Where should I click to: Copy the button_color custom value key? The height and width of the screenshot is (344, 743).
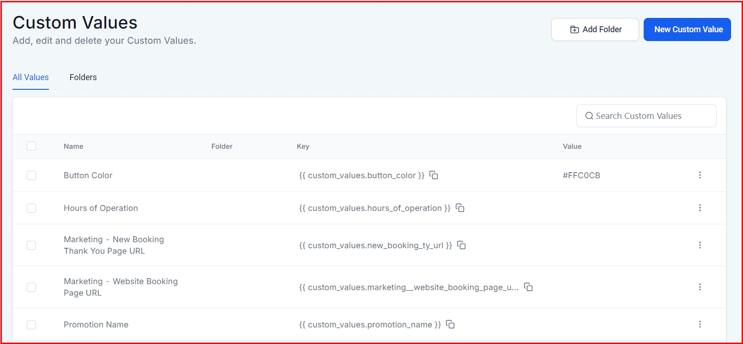434,175
